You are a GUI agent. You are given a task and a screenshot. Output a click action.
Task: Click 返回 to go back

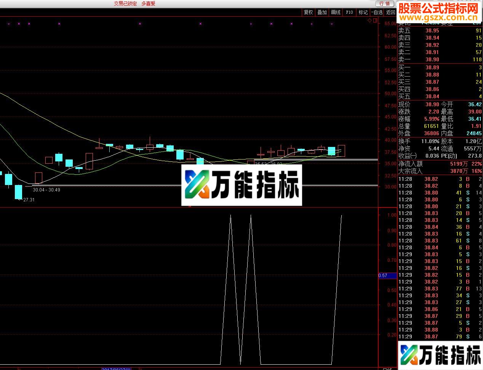click(391, 12)
